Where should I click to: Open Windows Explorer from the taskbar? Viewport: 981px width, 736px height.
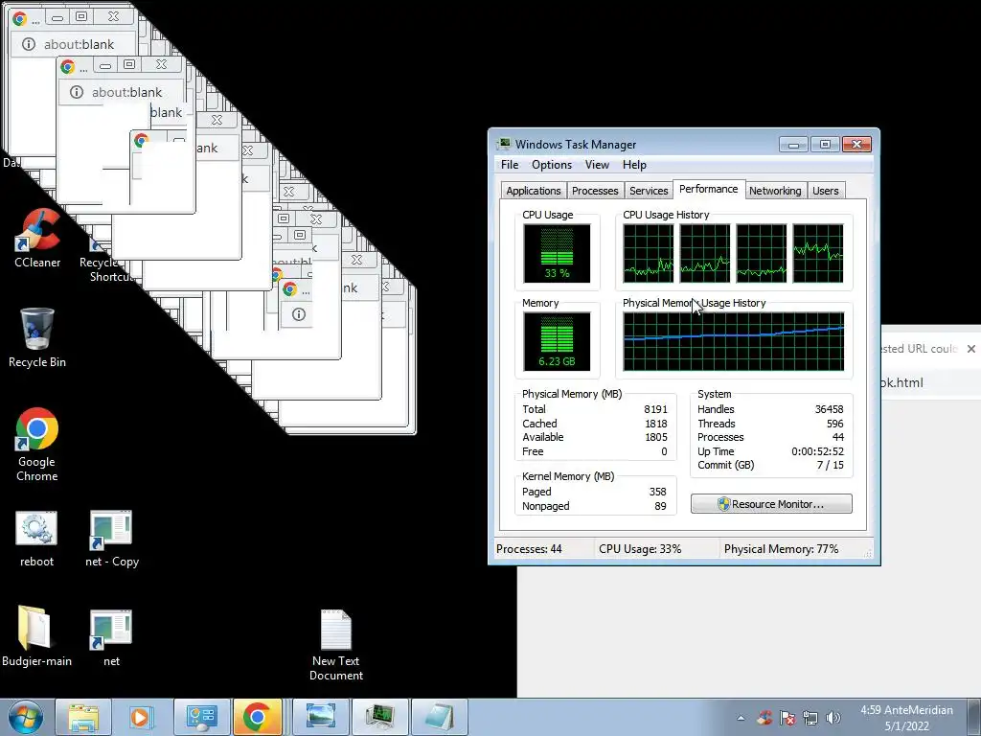point(83,717)
